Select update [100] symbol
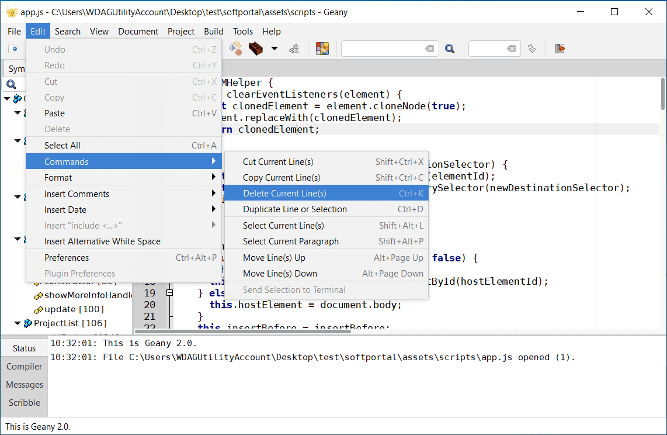This screenshot has width=667, height=435. pyautogui.click(x=74, y=309)
